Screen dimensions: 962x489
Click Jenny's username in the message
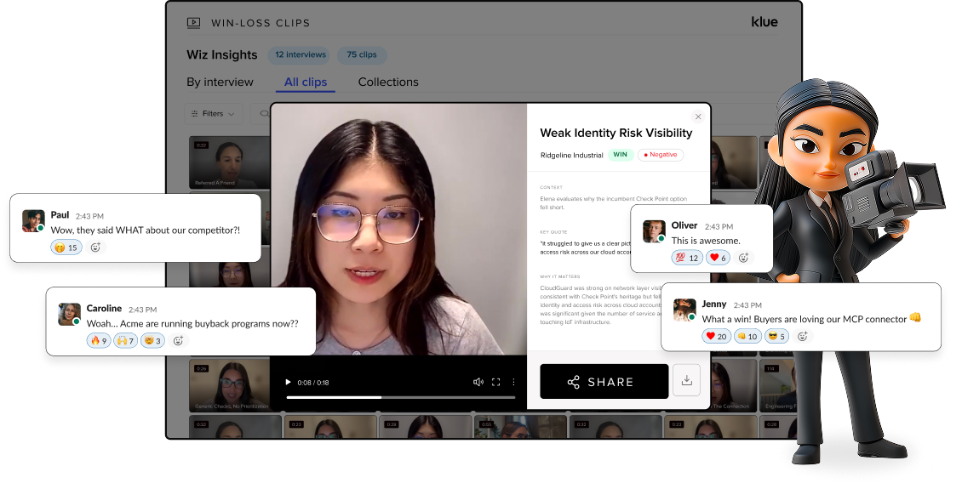click(x=714, y=304)
